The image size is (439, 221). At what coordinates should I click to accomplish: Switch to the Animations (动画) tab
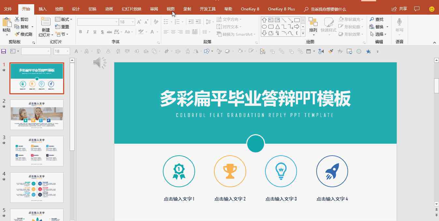pyautogui.click(x=109, y=9)
